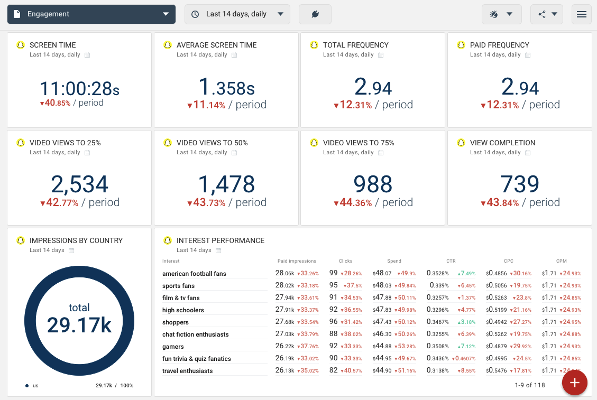This screenshot has height=400, width=597.
Task: Click the calendar icon under Total Frequency
Action: 381,55
